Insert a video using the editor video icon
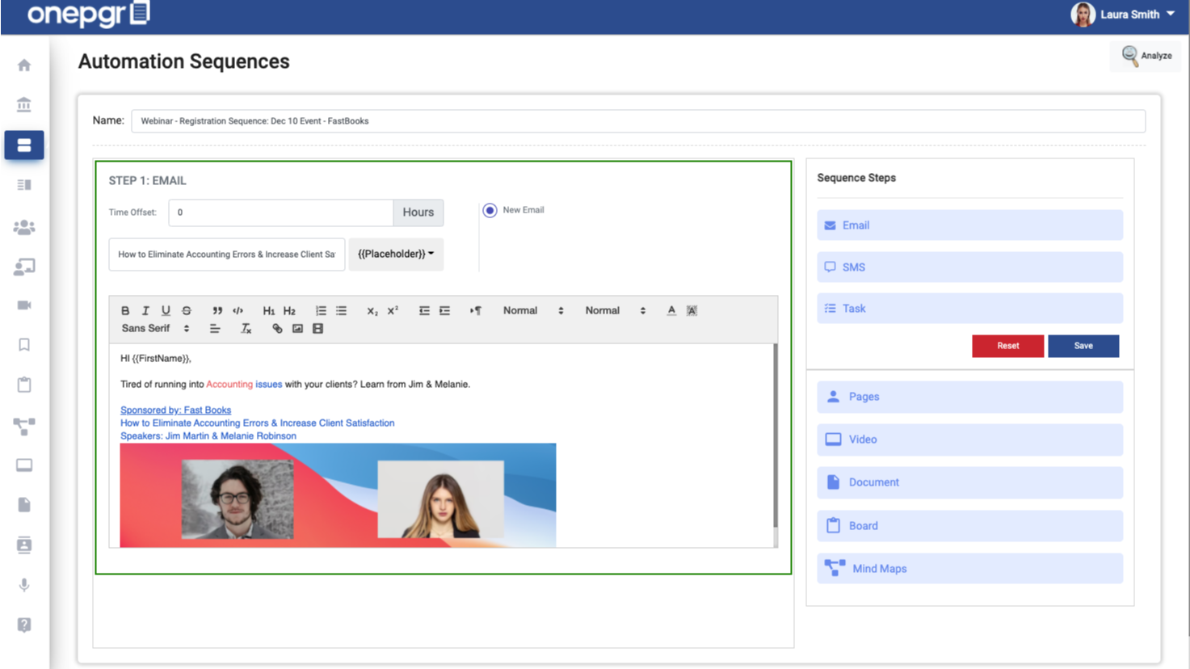Image resolution: width=1190 pixels, height=669 pixels. (x=317, y=328)
